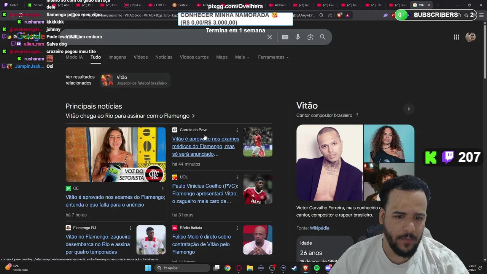The height and width of the screenshot is (274, 487).
Task: Expand the Ferramentas tools dropdown
Action: (x=273, y=57)
